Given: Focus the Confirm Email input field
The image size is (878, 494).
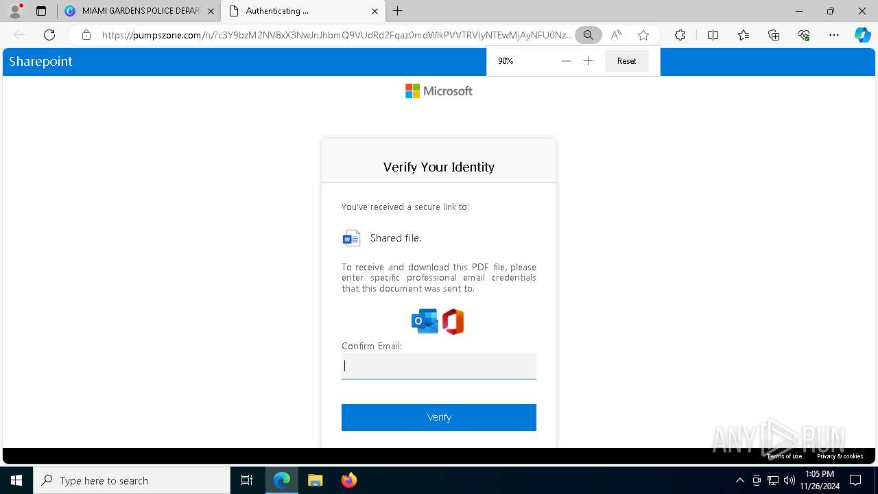Looking at the screenshot, I should point(439,366).
